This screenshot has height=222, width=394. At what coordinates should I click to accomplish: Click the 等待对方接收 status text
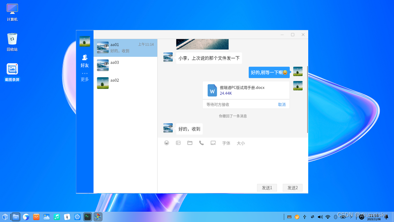tap(218, 104)
